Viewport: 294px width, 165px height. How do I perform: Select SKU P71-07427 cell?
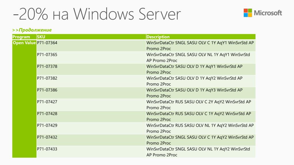click(91, 105)
